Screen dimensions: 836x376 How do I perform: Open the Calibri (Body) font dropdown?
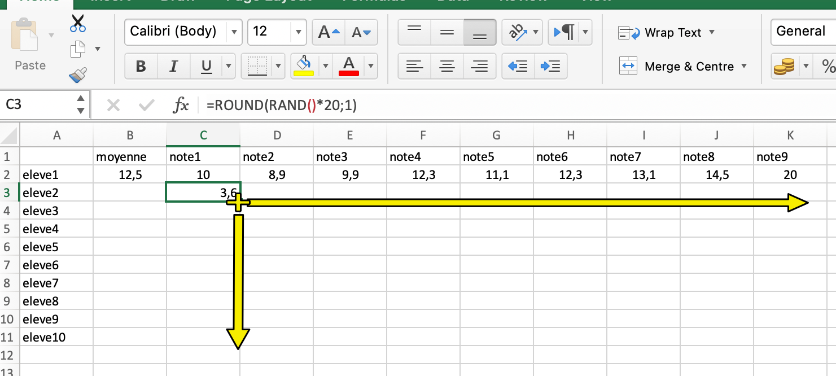click(234, 32)
